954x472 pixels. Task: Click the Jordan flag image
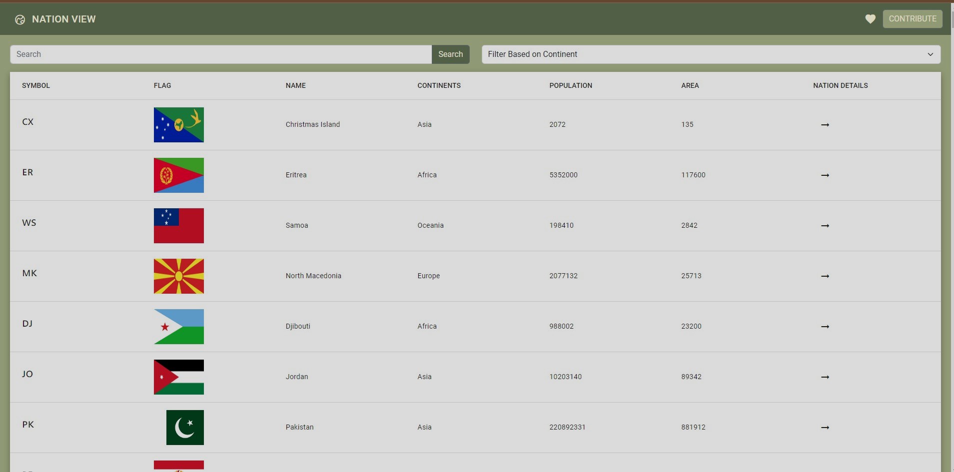(179, 377)
